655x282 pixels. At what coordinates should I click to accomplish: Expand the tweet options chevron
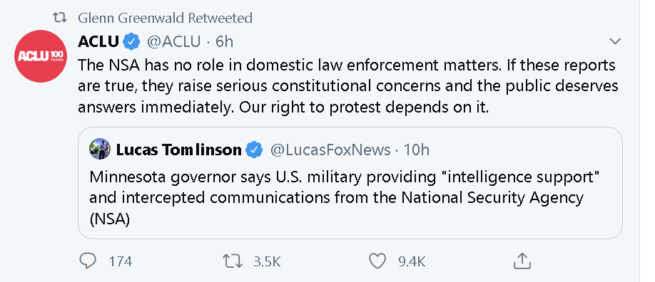pos(615,41)
